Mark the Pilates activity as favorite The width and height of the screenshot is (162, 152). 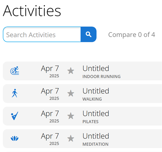pyautogui.click(x=71, y=116)
